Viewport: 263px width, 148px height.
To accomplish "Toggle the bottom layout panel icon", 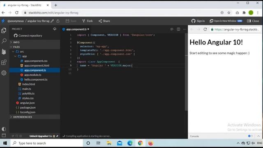I will click(x=4, y=135).
